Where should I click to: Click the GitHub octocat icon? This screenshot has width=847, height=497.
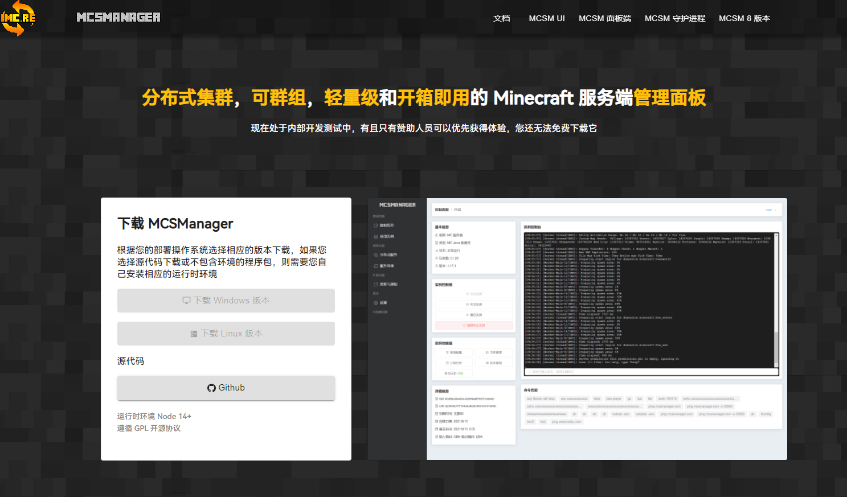(x=212, y=388)
